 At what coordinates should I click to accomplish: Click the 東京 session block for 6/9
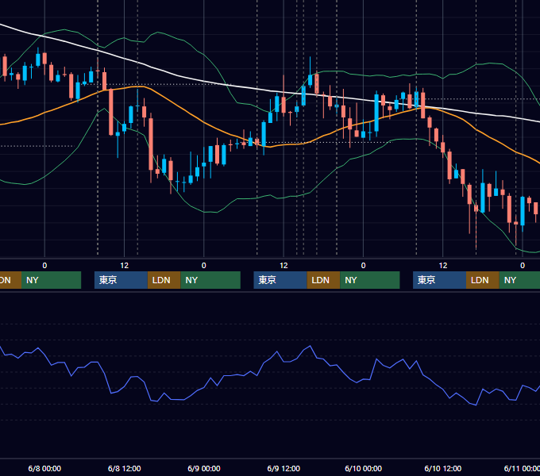pos(280,280)
